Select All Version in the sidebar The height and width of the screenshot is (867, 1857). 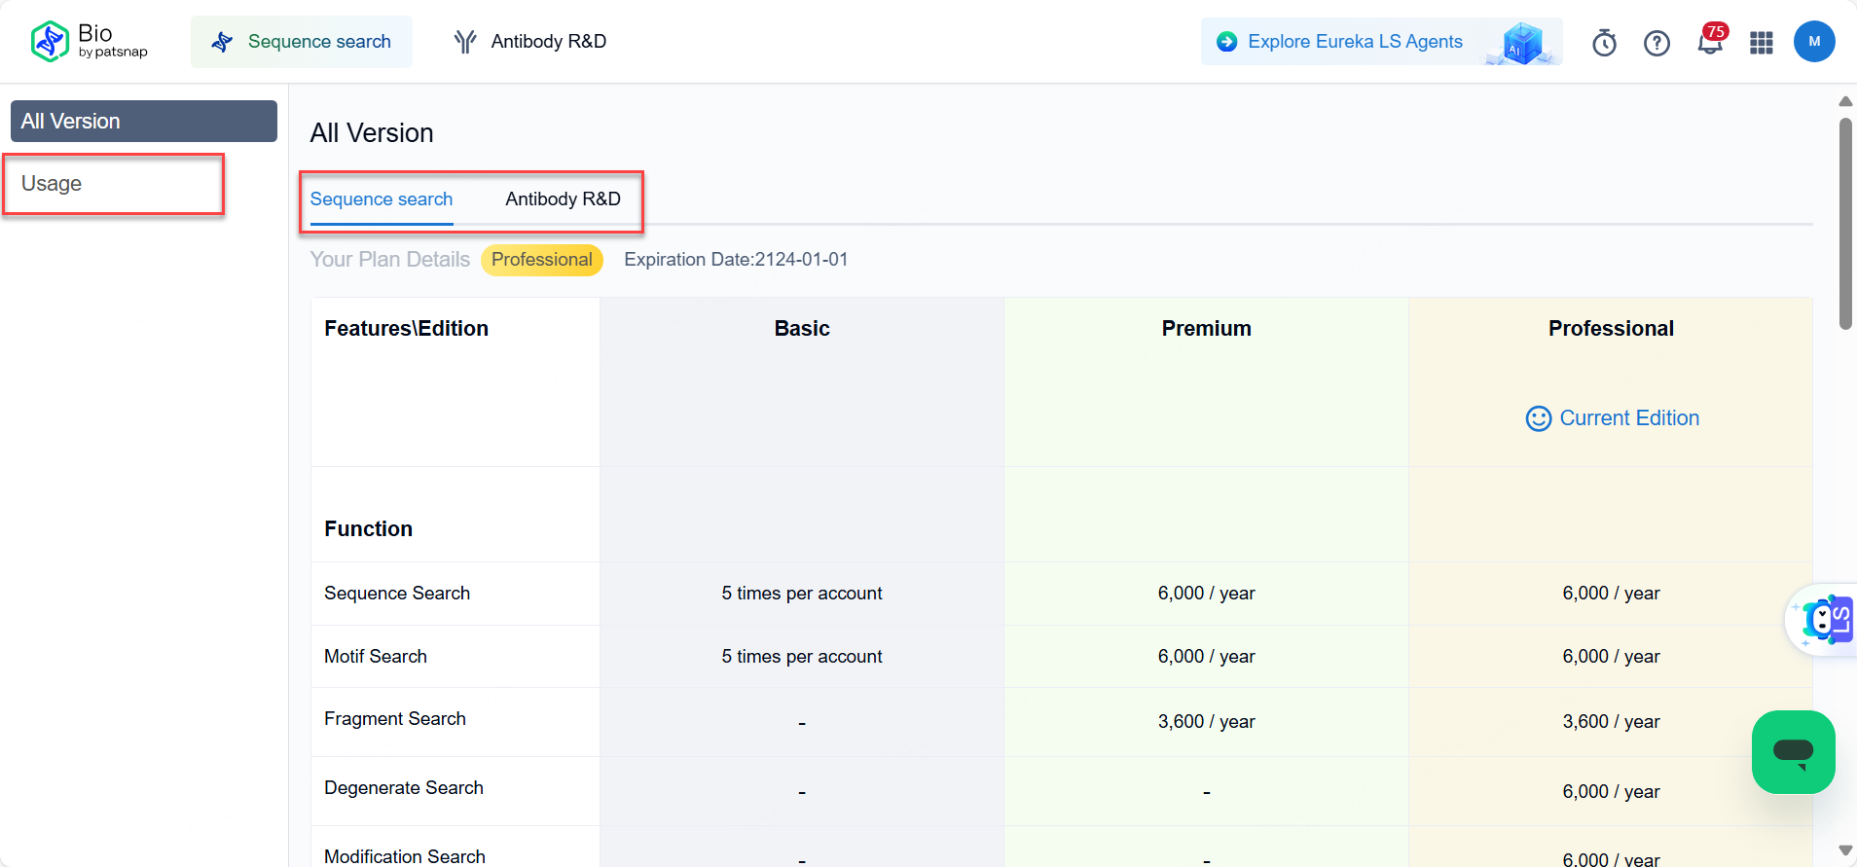(143, 122)
